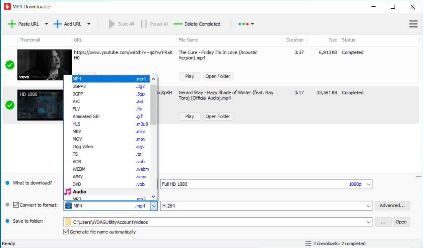Click the Delete Completed green line icon

click(x=178, y=24)
